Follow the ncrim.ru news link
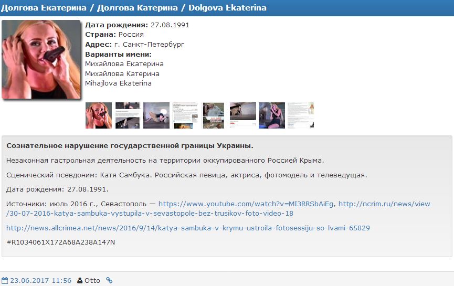This screenshot has height=286, width=454. coord(218,208)
